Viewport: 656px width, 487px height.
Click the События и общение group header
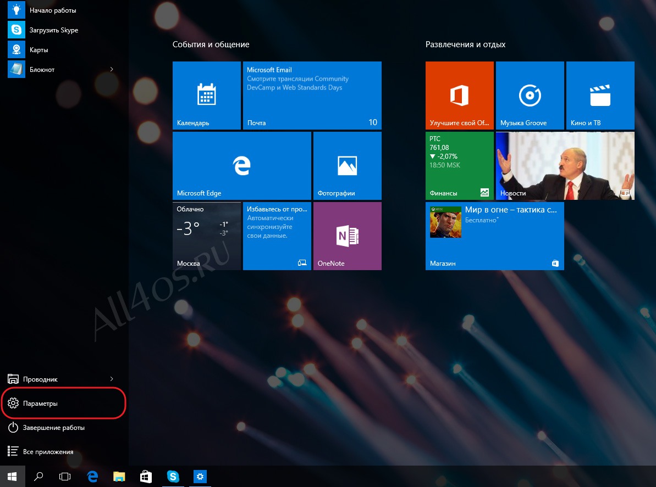coord(211,44)
